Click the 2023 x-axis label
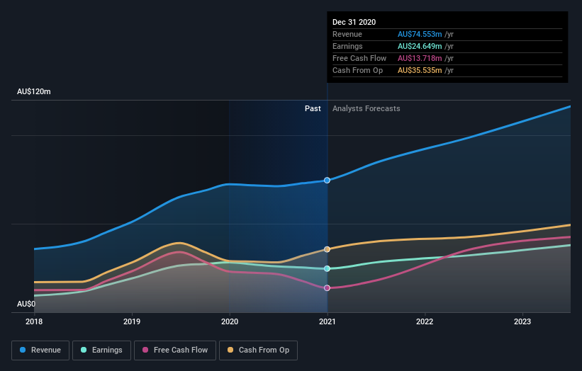The width and height of the screenshot is (582, 371). [x=522, y=321]
